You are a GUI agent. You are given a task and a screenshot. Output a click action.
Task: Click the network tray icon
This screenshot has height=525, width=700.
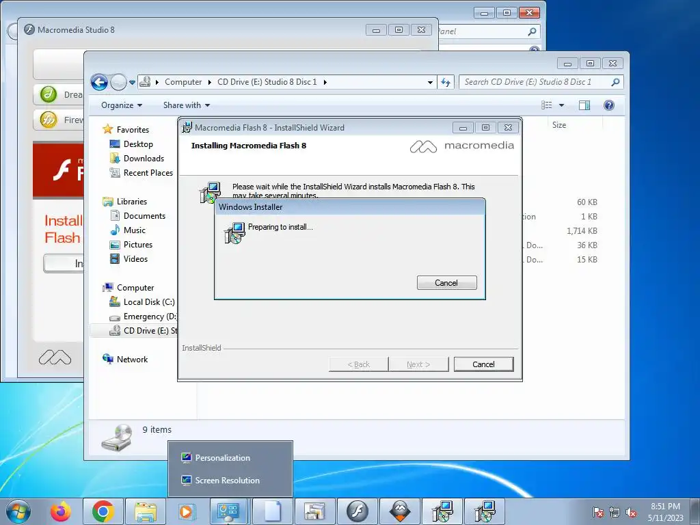coord(615,512)
